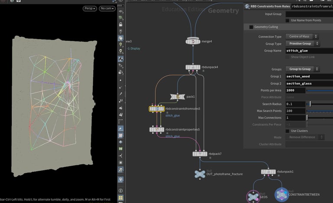Click the Max Search Points value 100
Viewport: 333px width, 203px height.
point(296,111)
